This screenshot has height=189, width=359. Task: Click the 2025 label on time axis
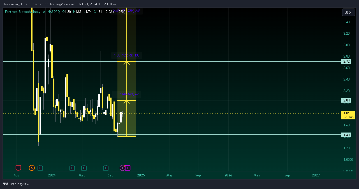coord(141,176)
